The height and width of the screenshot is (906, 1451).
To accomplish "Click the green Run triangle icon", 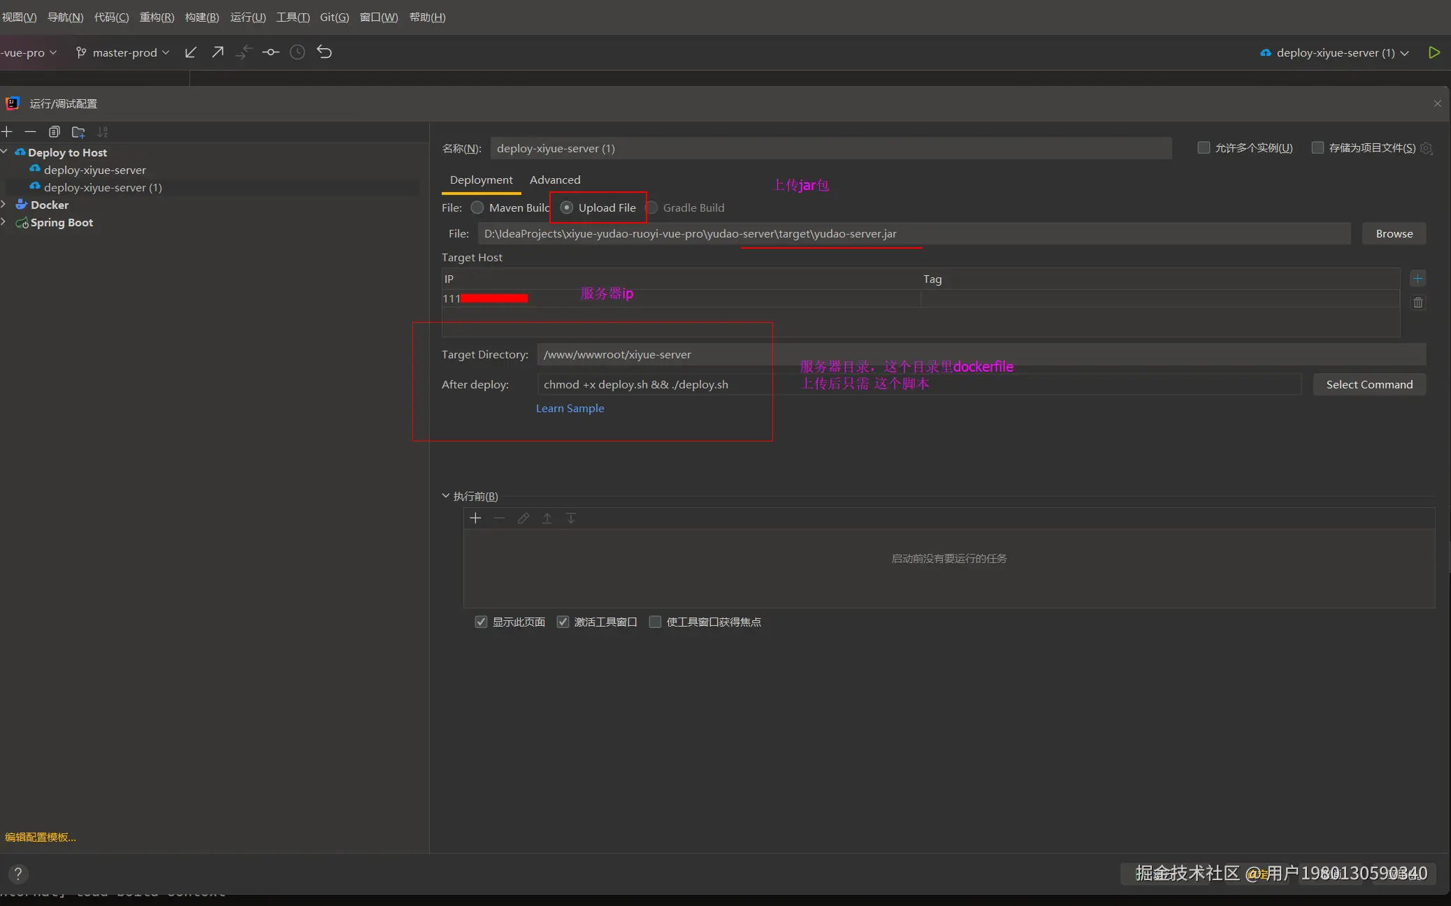I will click(x=1434, y=52).
